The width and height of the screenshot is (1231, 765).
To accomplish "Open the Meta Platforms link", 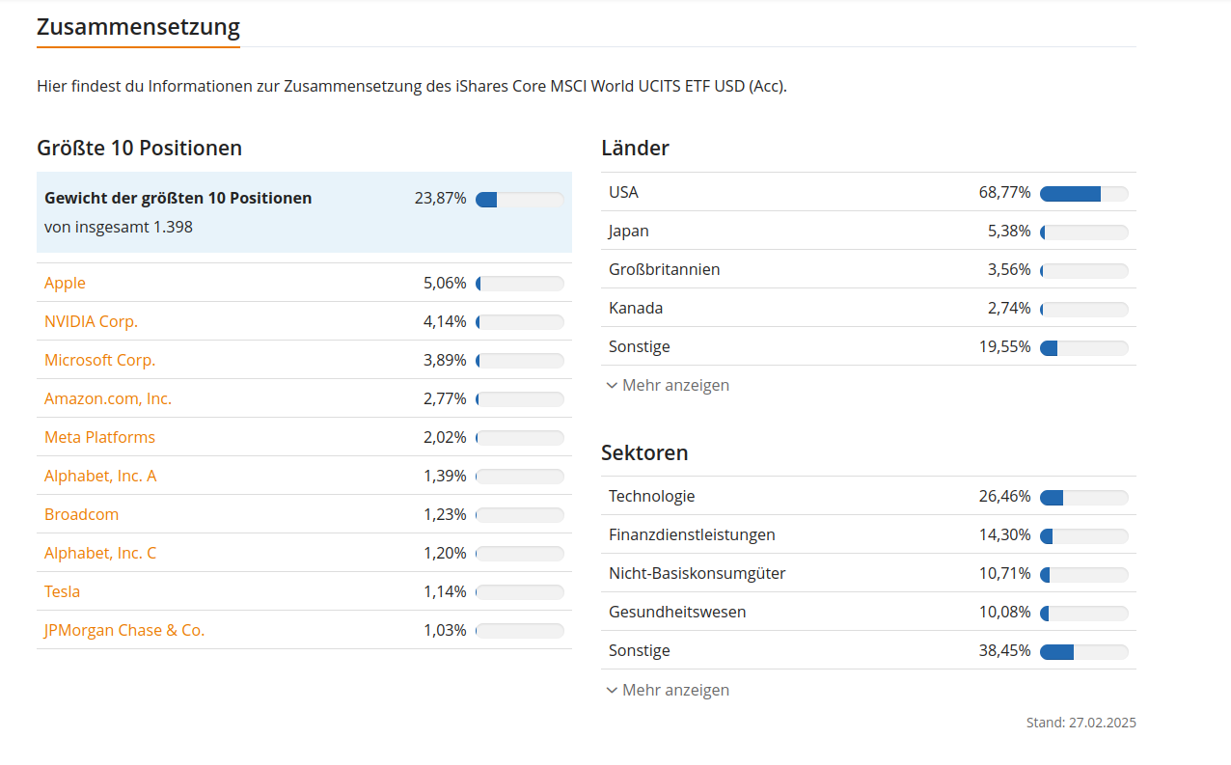I will pos(99,437).
